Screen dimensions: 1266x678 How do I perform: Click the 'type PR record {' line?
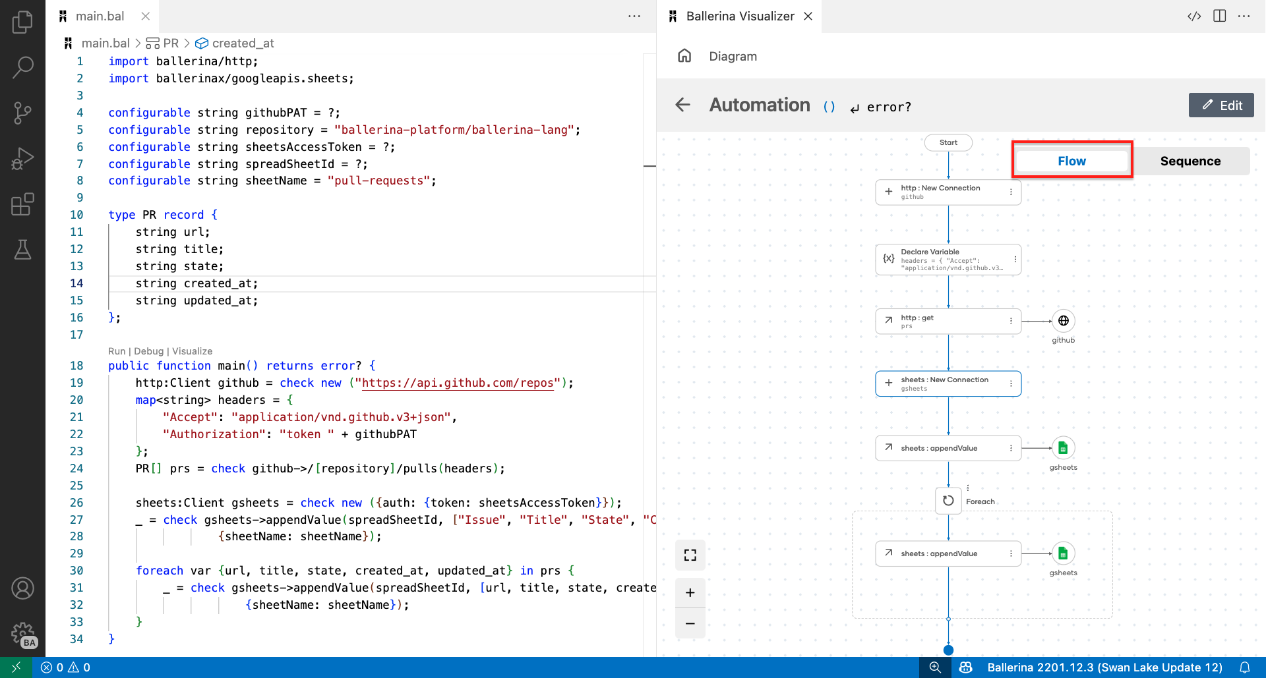[x=163, y=215]
